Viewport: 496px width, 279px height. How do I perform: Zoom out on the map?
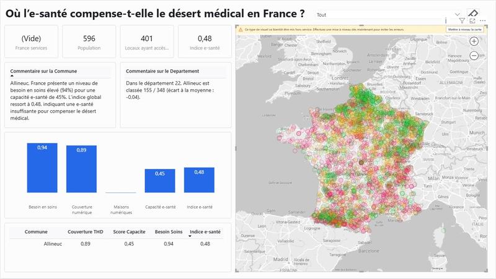click(474, 56)
